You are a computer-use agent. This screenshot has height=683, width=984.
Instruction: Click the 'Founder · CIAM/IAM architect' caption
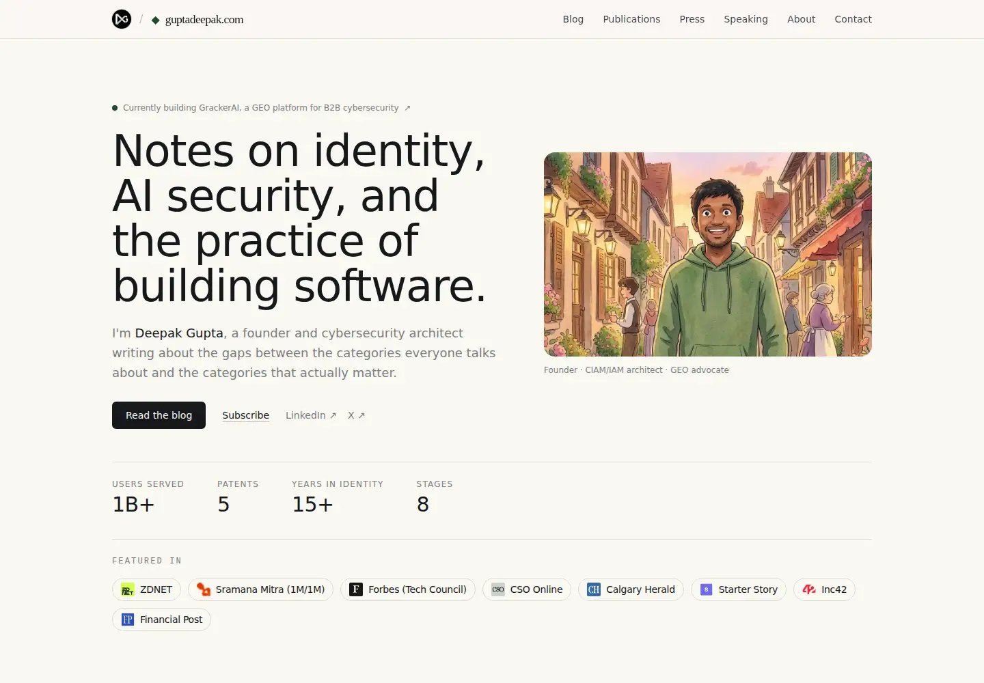click(636, 370)
